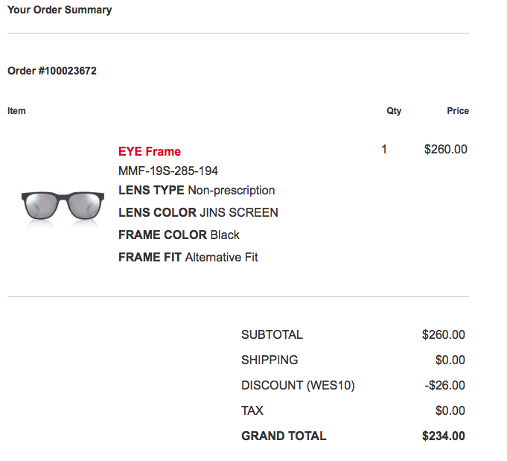Select the MMF-19S-285-194 model number
The width and height of the screenshot is (507, 461).
coord(168,171)
